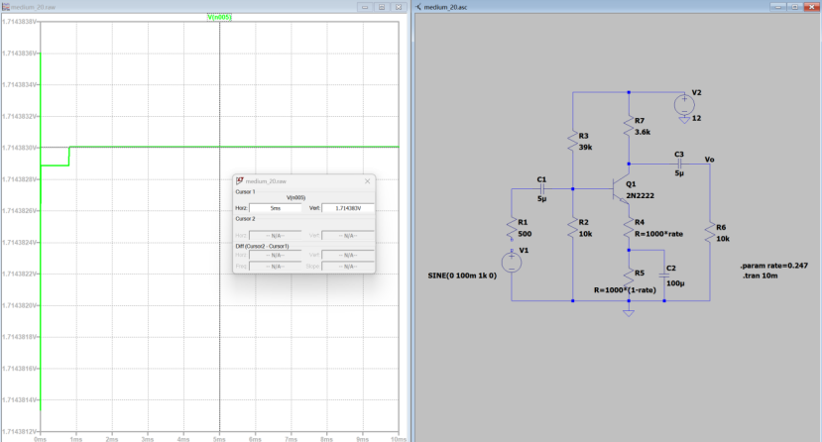Click the Diff Freq N/A field
The height and width of the screenshot is (442, 822).
click(x=276, y=267)
